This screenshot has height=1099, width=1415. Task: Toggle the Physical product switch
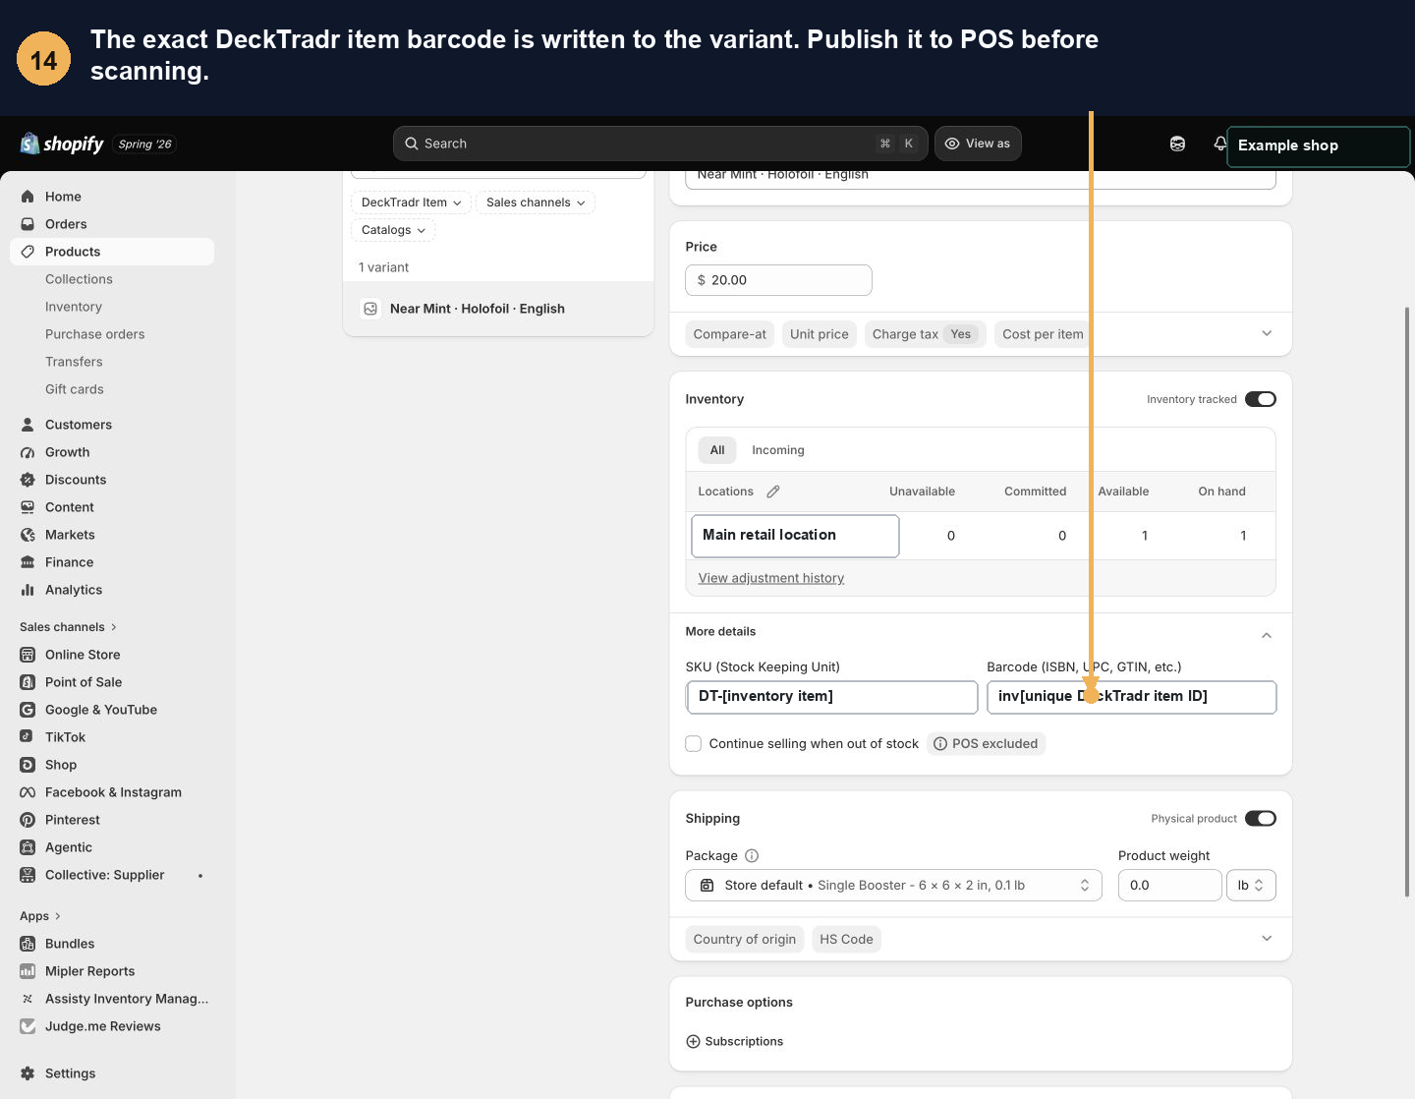(1261, 819)
